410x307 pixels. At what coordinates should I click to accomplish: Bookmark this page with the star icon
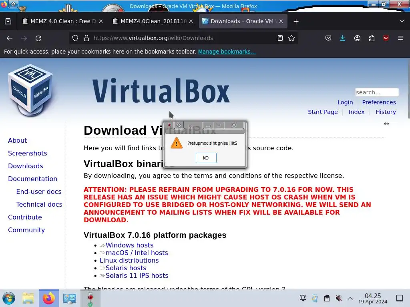coord(291,38)
